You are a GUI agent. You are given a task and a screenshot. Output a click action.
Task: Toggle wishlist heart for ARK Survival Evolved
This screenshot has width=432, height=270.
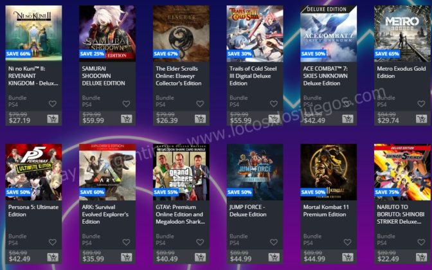(126, 242)
